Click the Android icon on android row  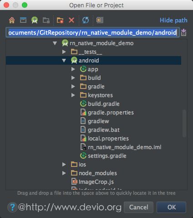click(x=74, y=60)
